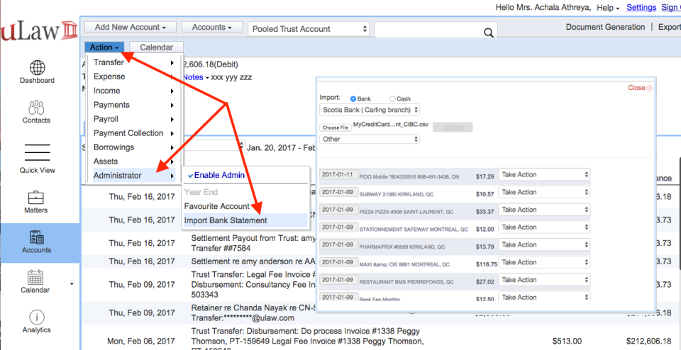This screenshot has width=681, height=350.
Task: Click the $212,606.18 balance value
Action: tap(649, 341)
